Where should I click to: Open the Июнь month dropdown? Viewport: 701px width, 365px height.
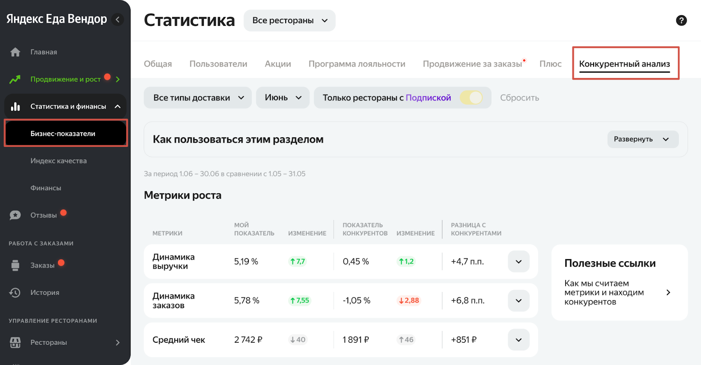point(283,98)
